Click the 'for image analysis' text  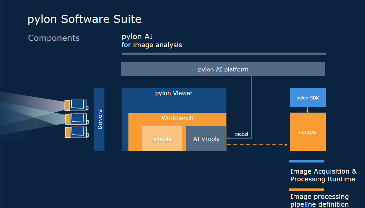coord(152,45)
